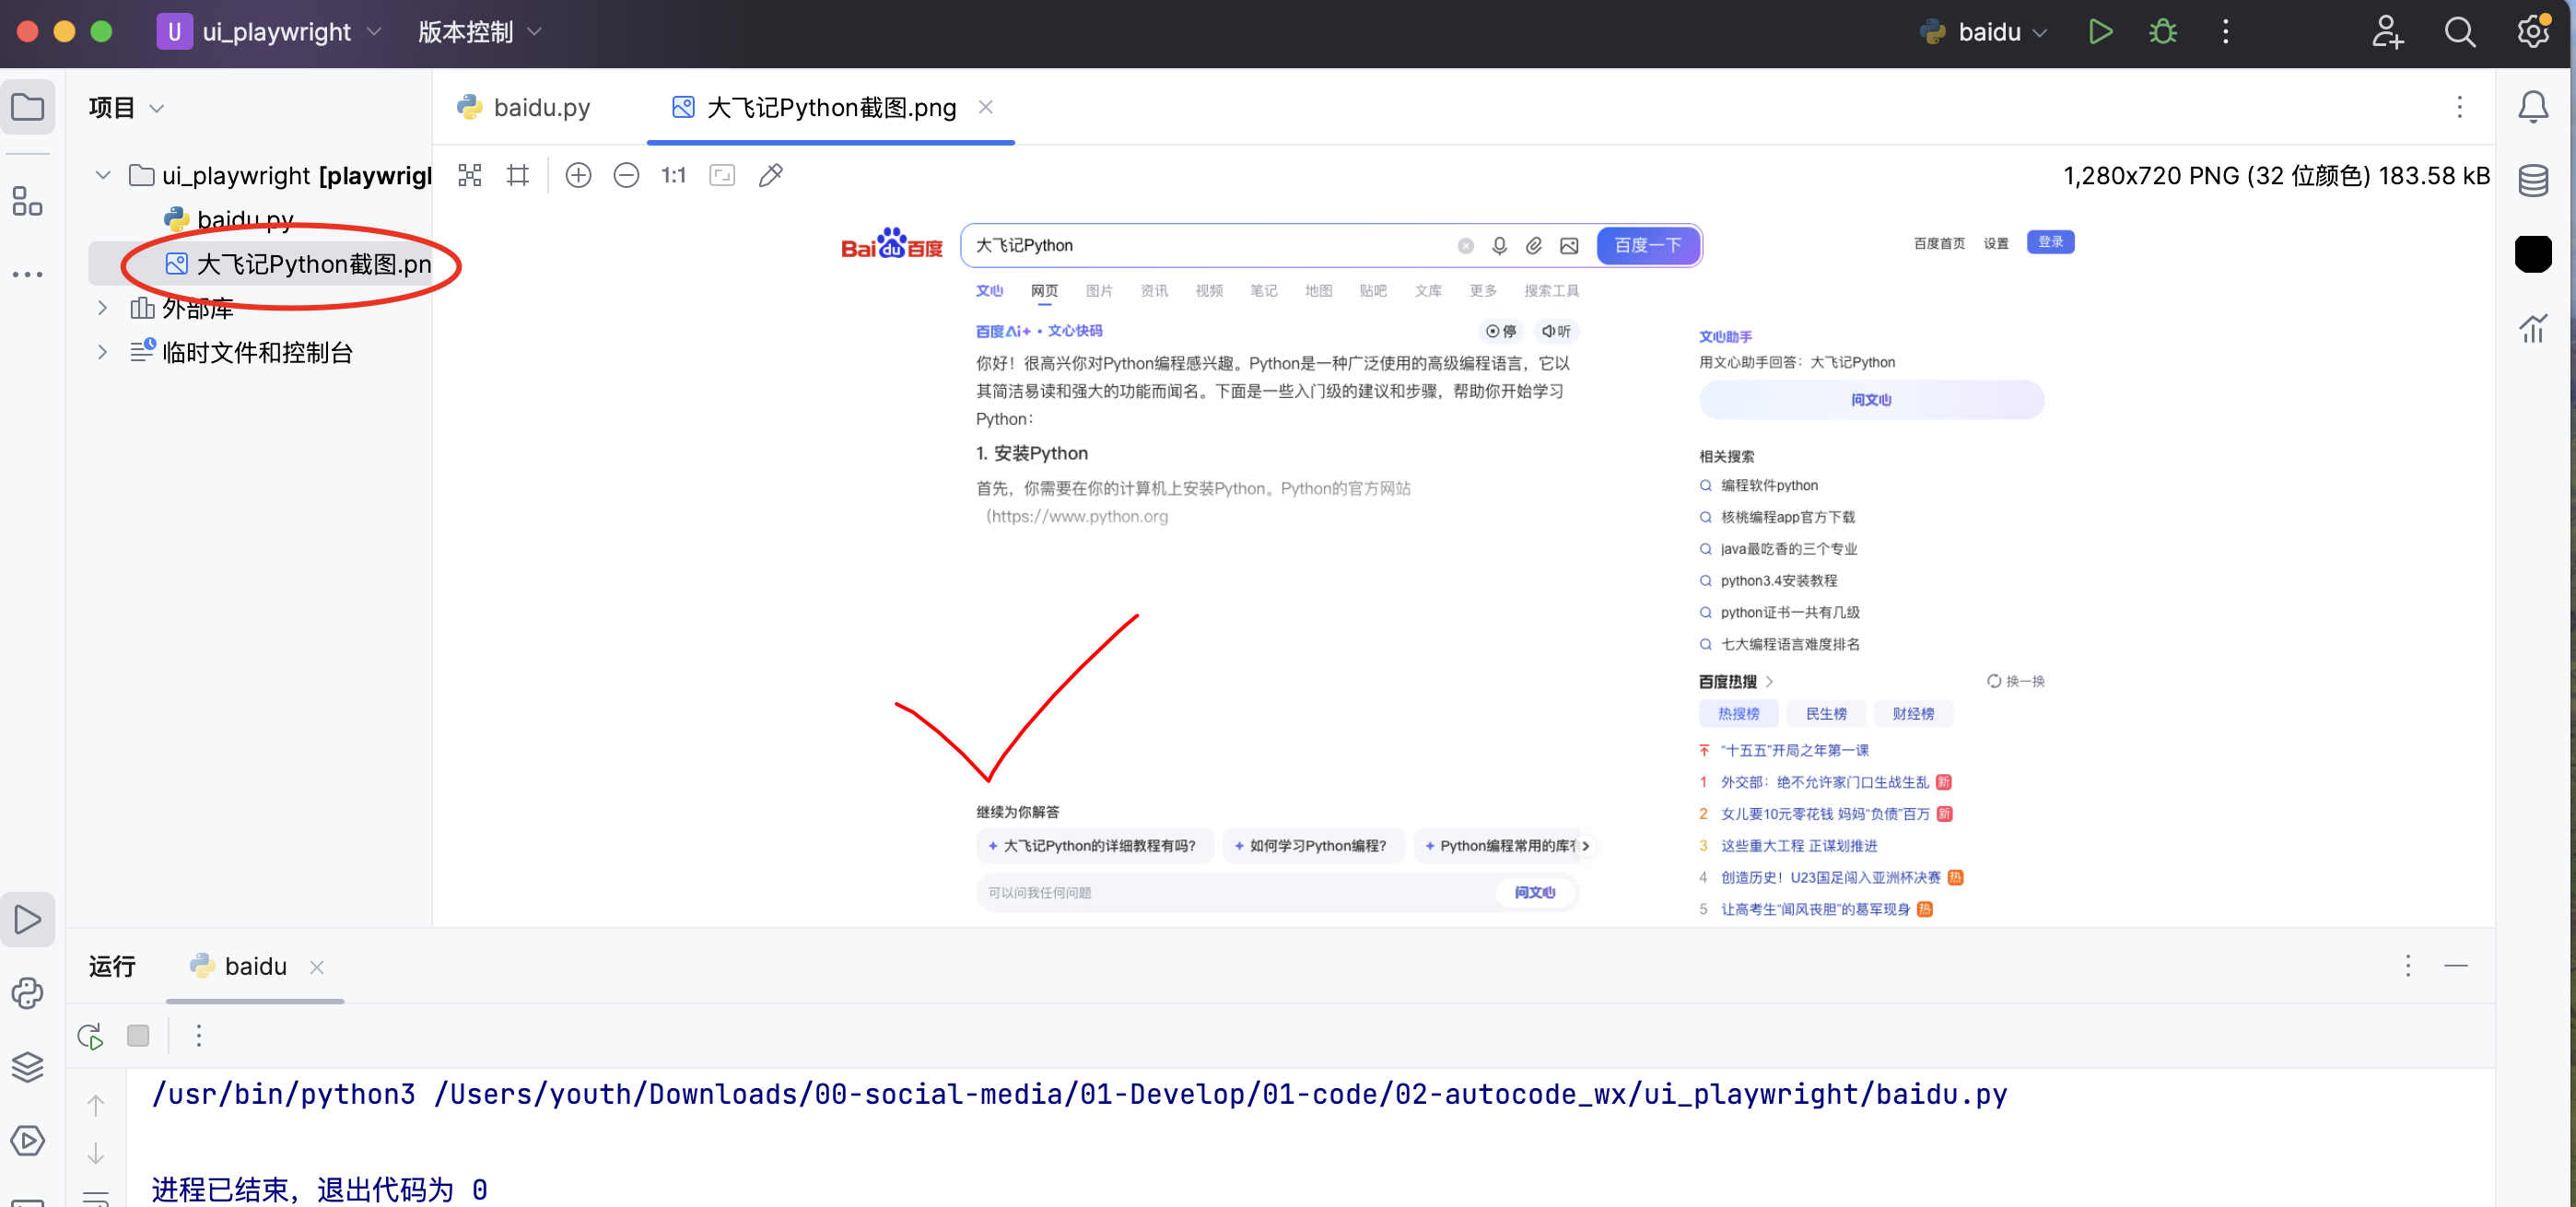Open the Python Packages tool window
2576x1207 pixels.
coord(28,1067)
